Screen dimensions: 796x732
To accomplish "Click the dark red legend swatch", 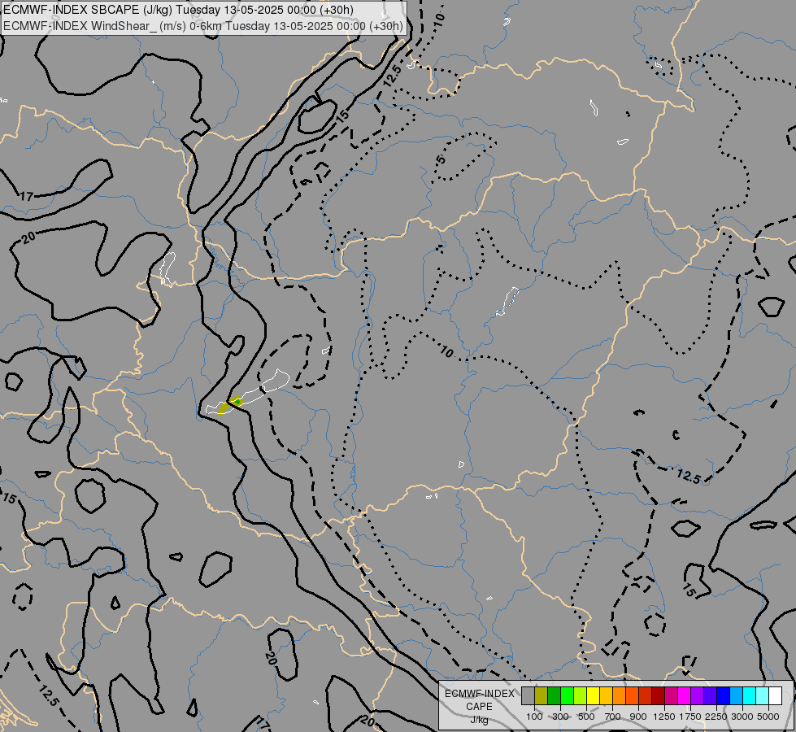I will click(658, 695).
